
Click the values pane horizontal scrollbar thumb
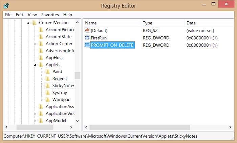point(140,127)
